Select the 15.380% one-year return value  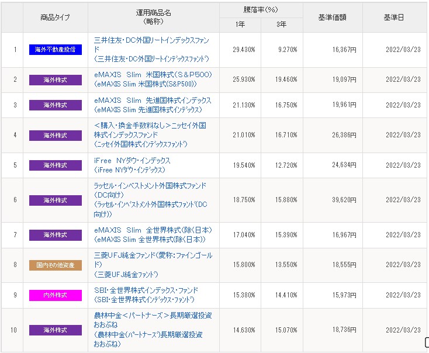244,295
